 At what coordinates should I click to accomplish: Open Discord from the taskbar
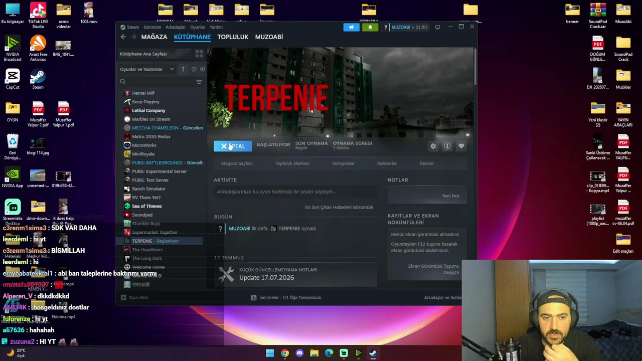coord(299,353)
